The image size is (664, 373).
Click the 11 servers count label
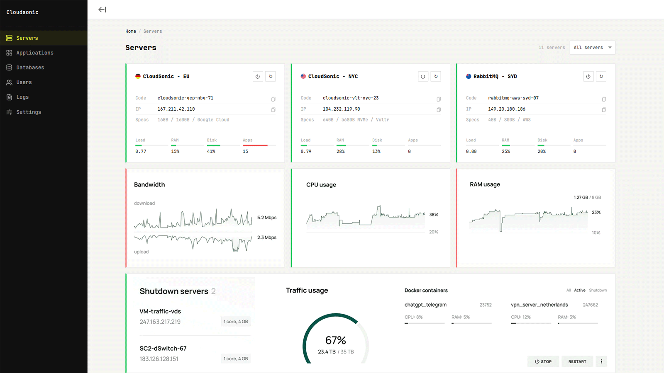pyautogui.click(x=552, y=47)
